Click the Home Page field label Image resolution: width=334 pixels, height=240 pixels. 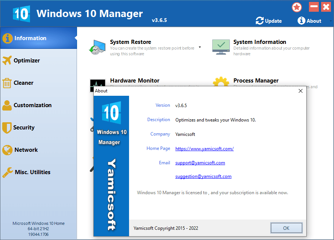coord(158,148)
